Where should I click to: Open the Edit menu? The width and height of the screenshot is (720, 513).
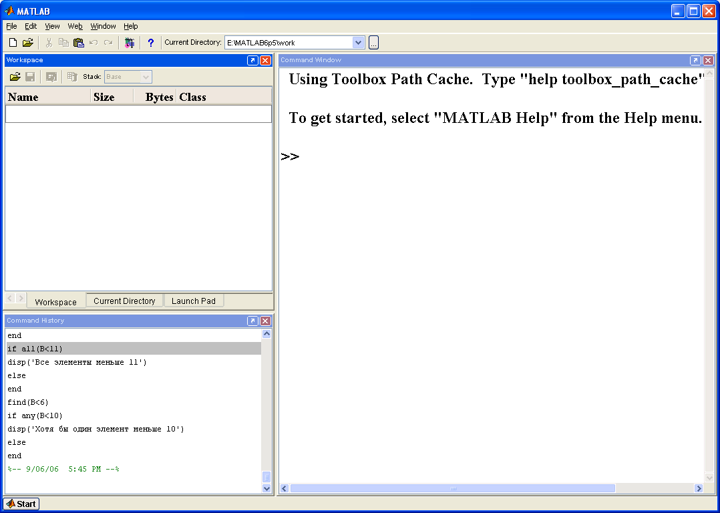click(31, 26)
